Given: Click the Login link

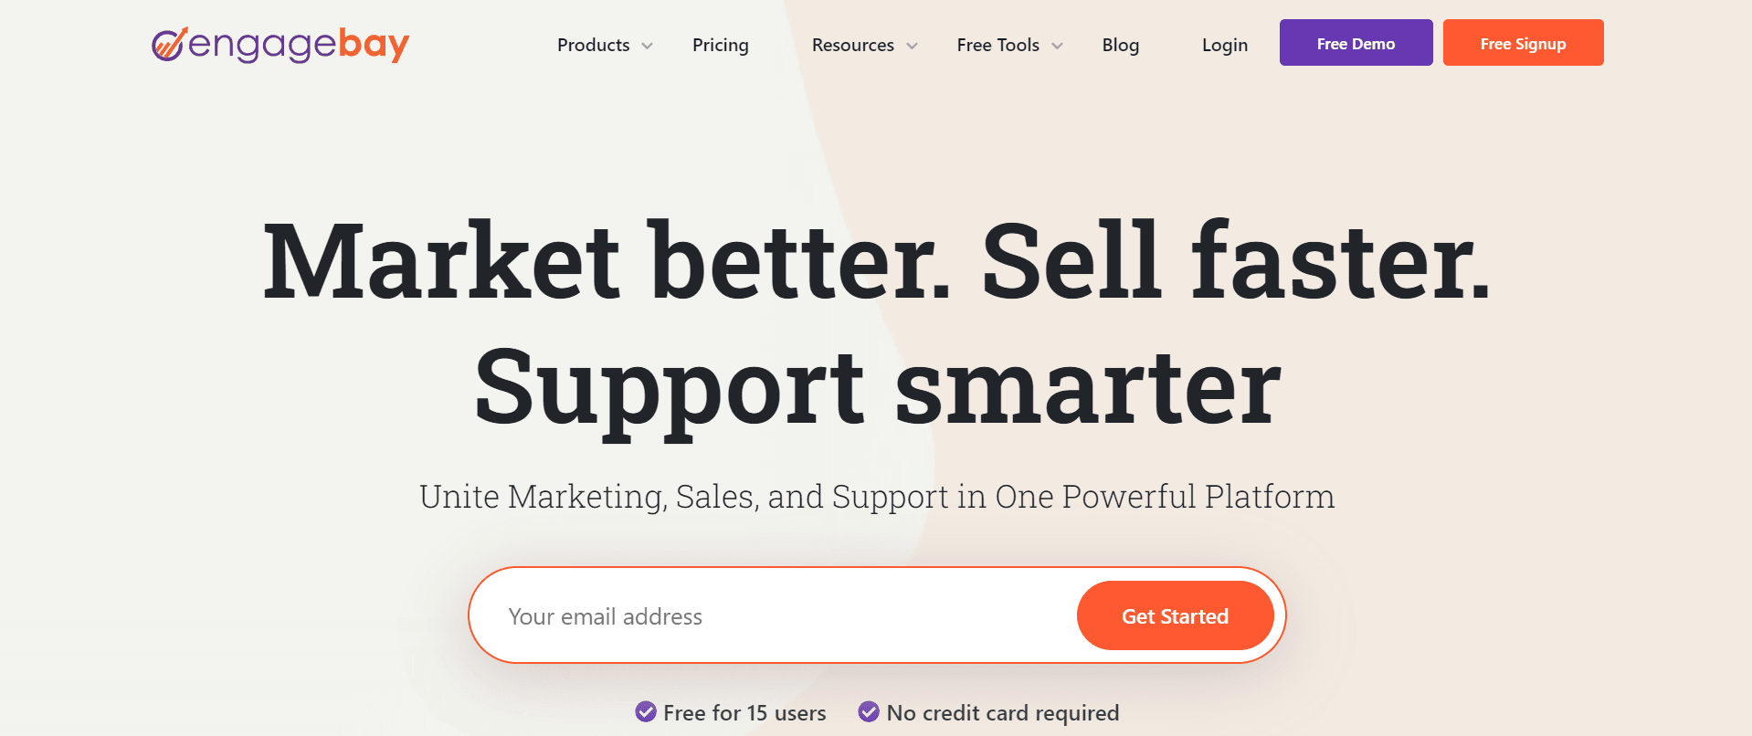Looking at the screenshot, I should (x=1224, y=45).
